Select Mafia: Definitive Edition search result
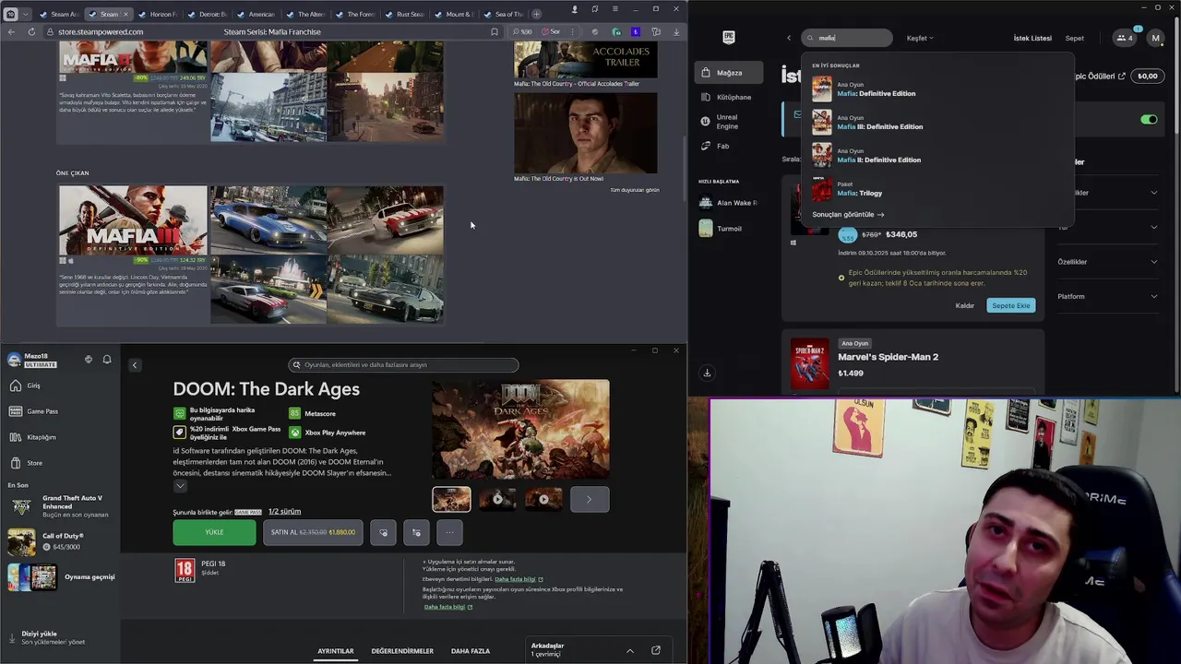Screen dimensions: 1181x664 pos(936,89)
